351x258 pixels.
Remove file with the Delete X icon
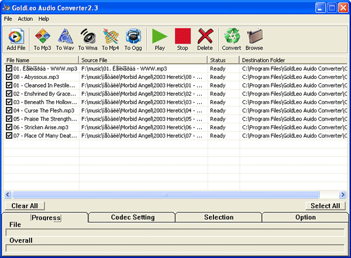click(205, 39)
